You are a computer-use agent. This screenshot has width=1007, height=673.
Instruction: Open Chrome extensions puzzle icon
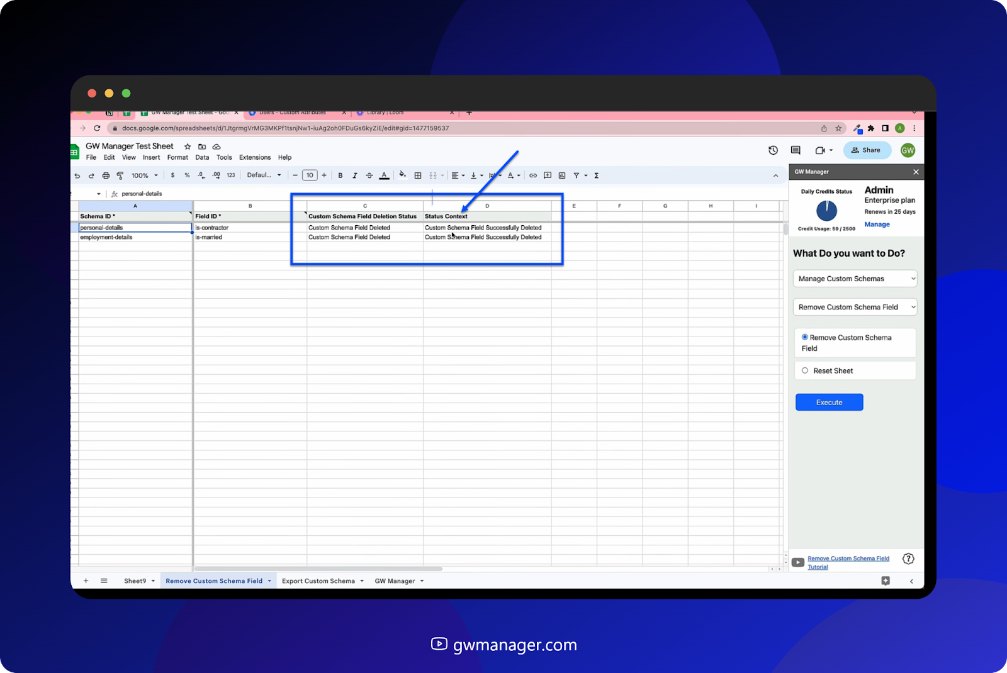[x=871, y=128]
